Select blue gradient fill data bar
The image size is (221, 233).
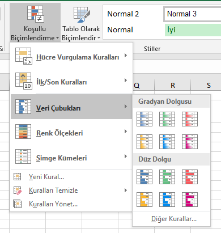[x=144, y=119]
